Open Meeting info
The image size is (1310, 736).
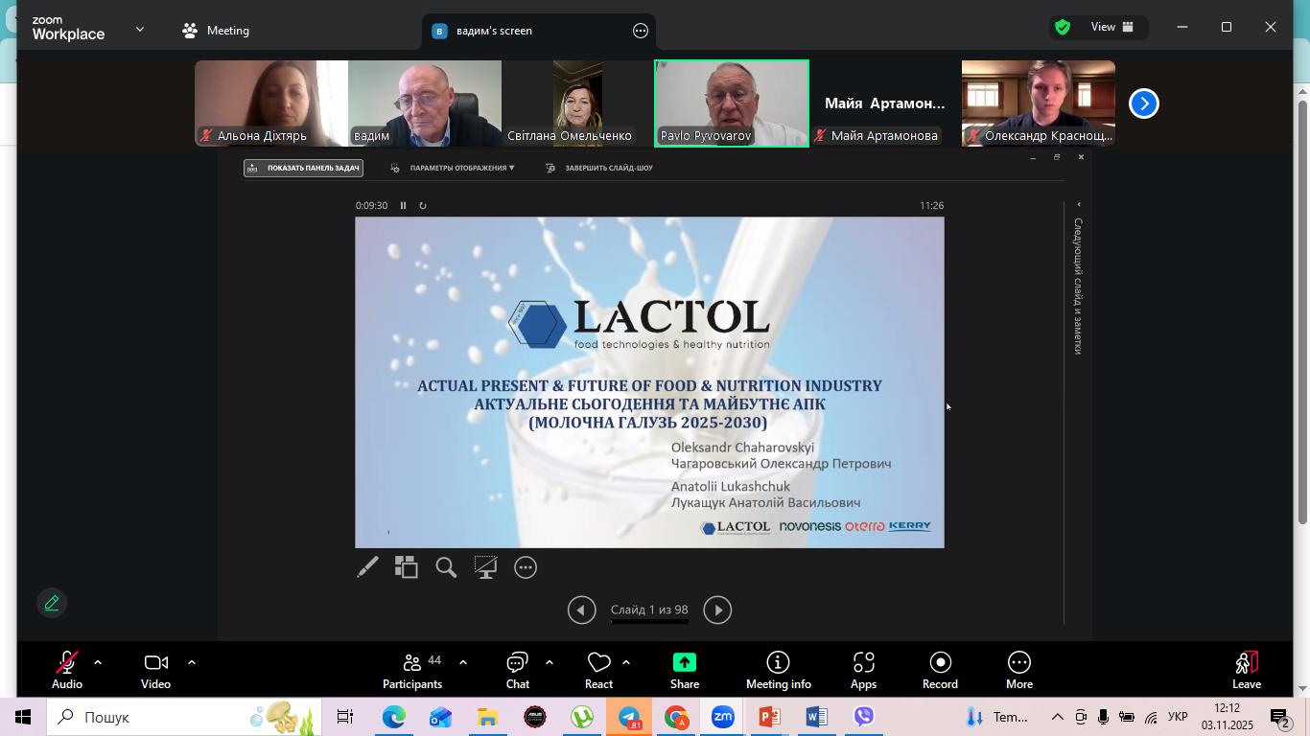point(778,669)
